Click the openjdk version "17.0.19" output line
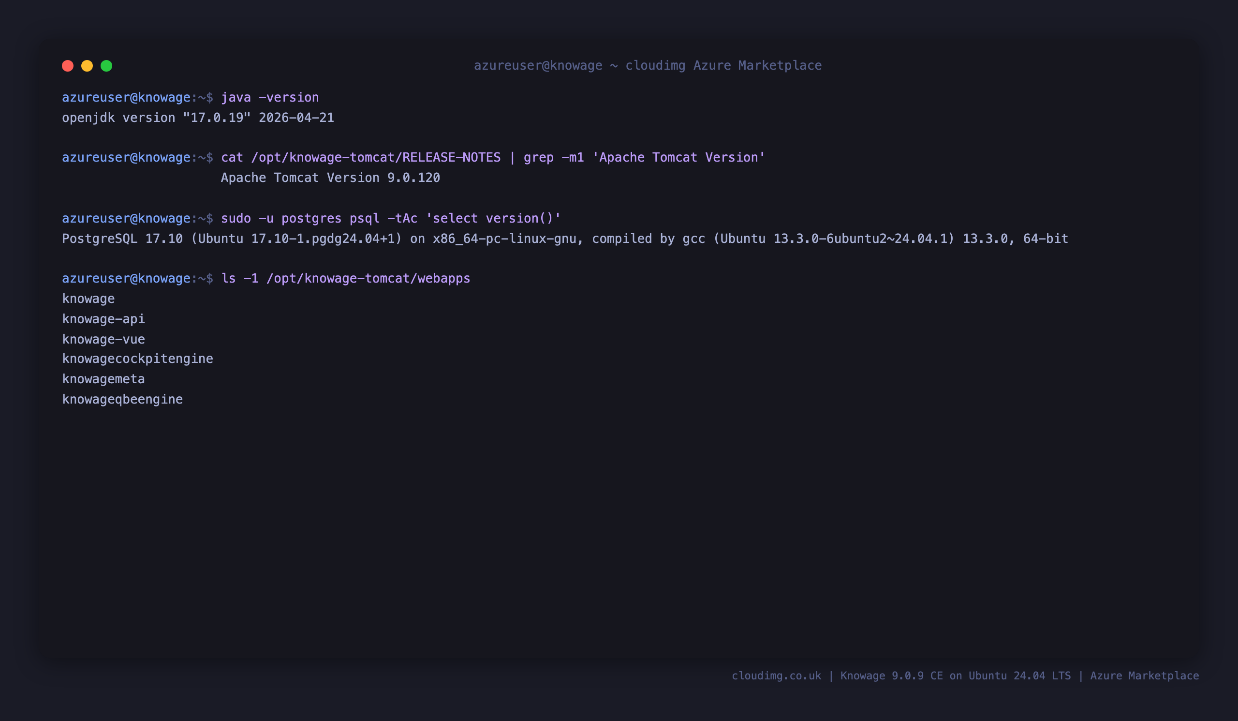 (198, 118)
